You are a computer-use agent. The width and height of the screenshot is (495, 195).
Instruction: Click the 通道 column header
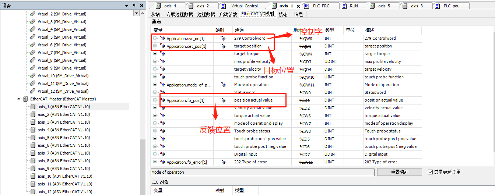pyautogui.click(x=262, y=30)
